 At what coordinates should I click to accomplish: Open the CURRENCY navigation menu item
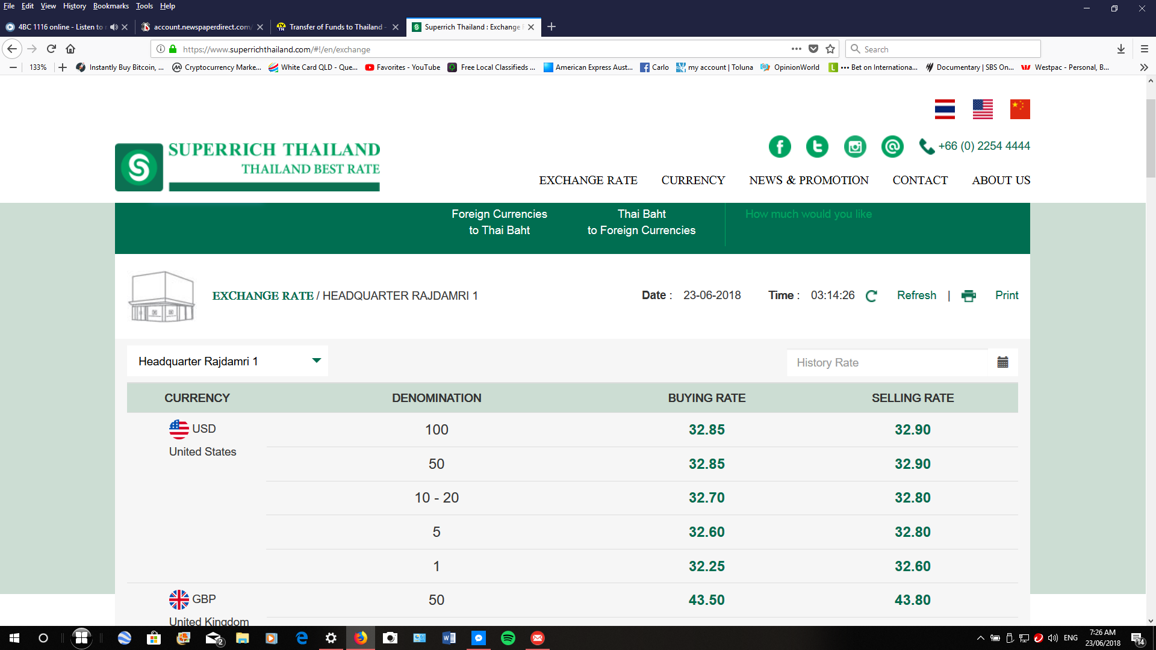693,180
